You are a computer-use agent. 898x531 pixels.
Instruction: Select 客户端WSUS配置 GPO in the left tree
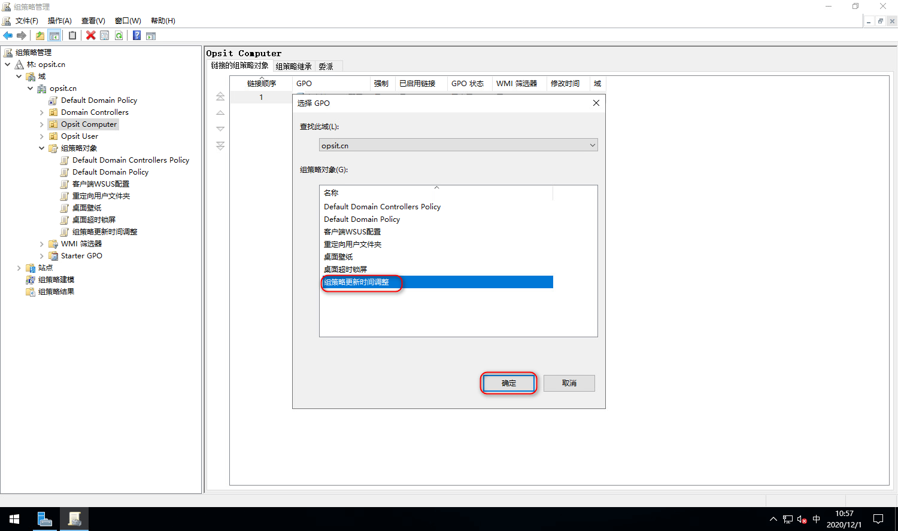(x=101, y=184)
